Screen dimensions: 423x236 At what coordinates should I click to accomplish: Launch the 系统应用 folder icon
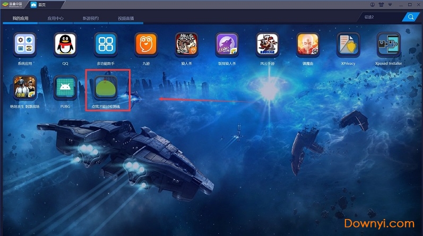click(x=25, y=45)
